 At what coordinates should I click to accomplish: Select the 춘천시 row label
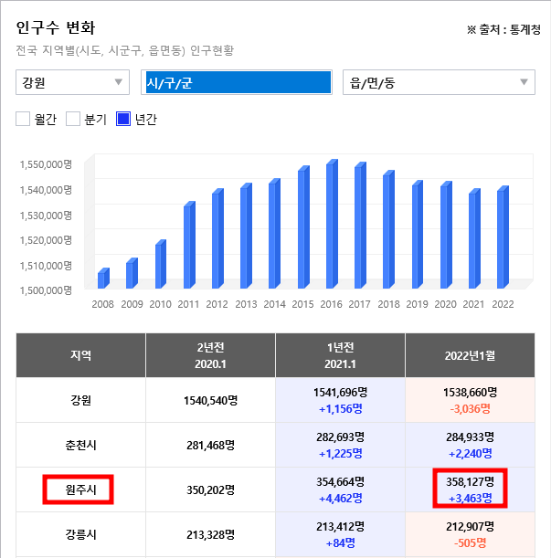coord(80,445)
